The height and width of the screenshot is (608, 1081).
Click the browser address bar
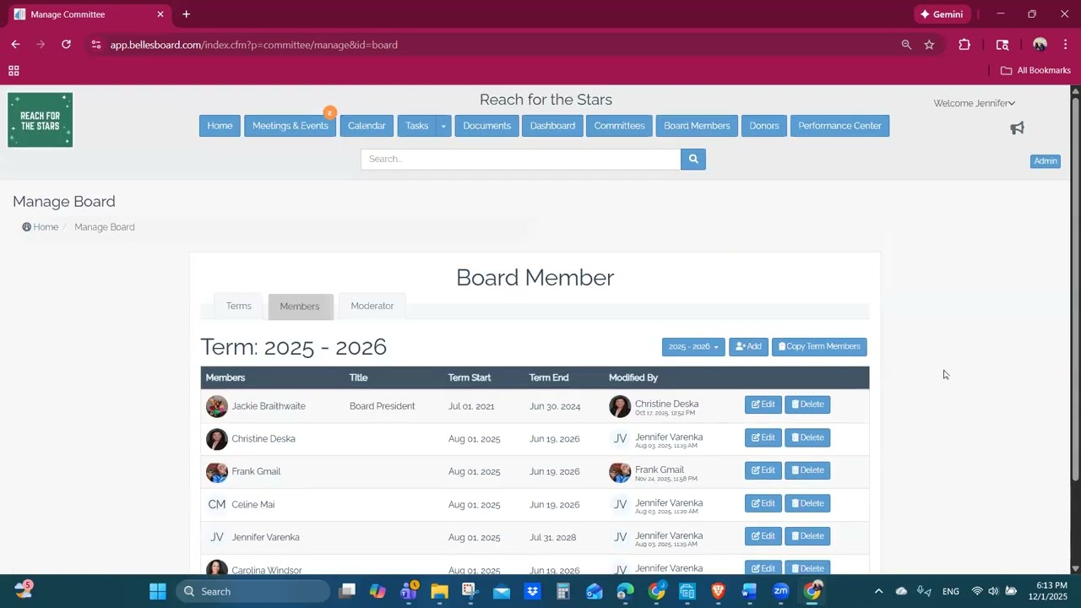pyautogui.click(x=498, y=45)
